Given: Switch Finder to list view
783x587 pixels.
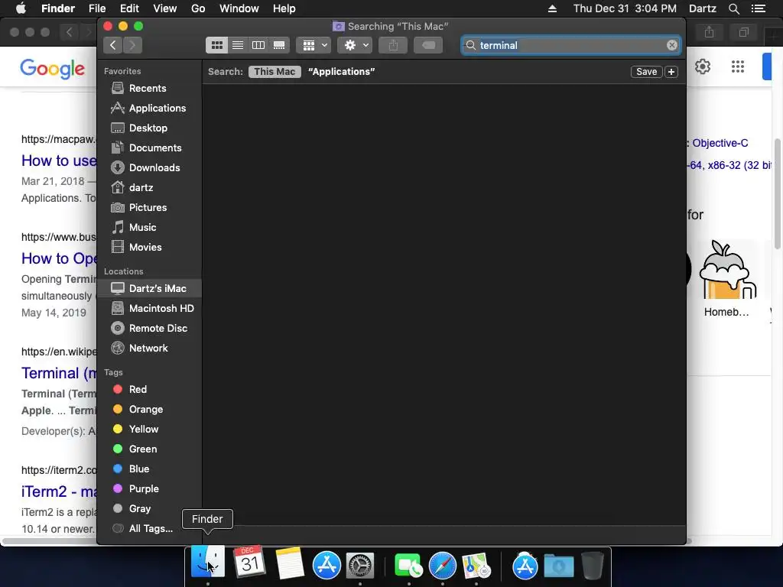Looking at the screenshot, I should [238, 45].
